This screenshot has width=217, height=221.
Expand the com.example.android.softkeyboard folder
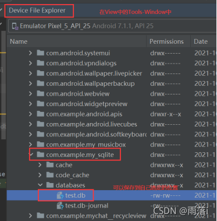click(30, 135)
